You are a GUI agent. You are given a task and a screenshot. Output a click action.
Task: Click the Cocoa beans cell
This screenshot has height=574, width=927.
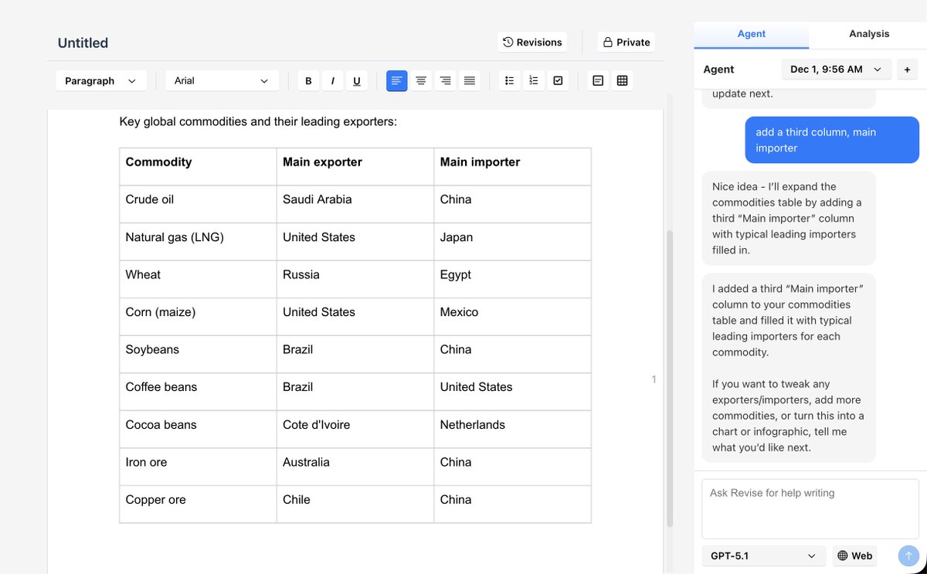(x=198, y=429)
